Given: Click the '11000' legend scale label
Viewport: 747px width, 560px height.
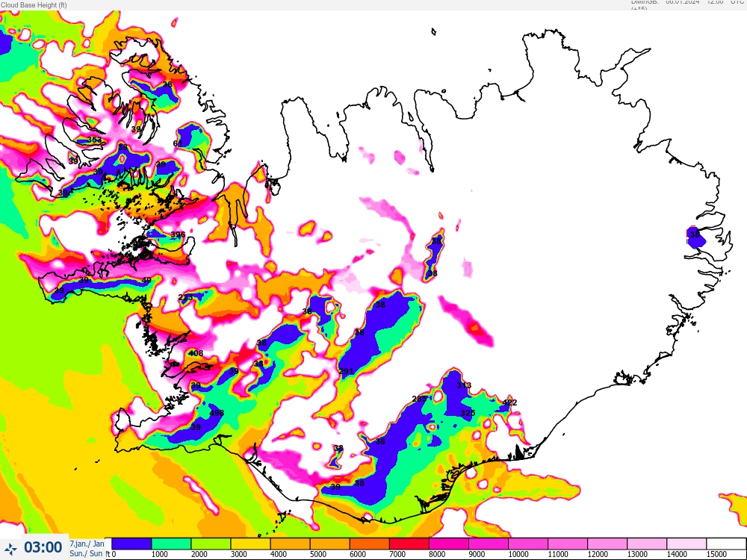Looking at the screenshot, I should [x=558, y=554].
